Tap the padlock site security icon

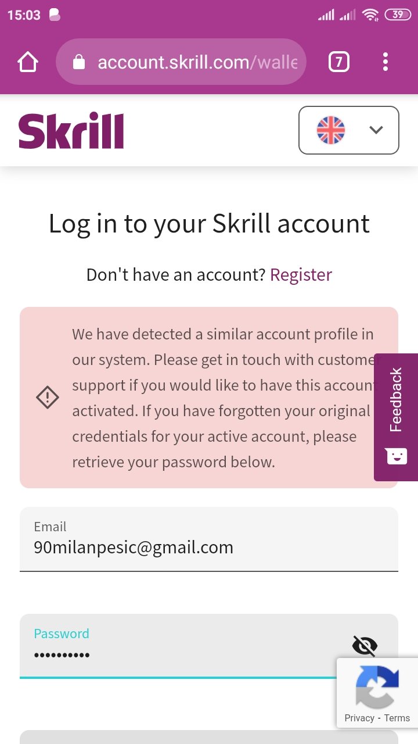(79, 62)
